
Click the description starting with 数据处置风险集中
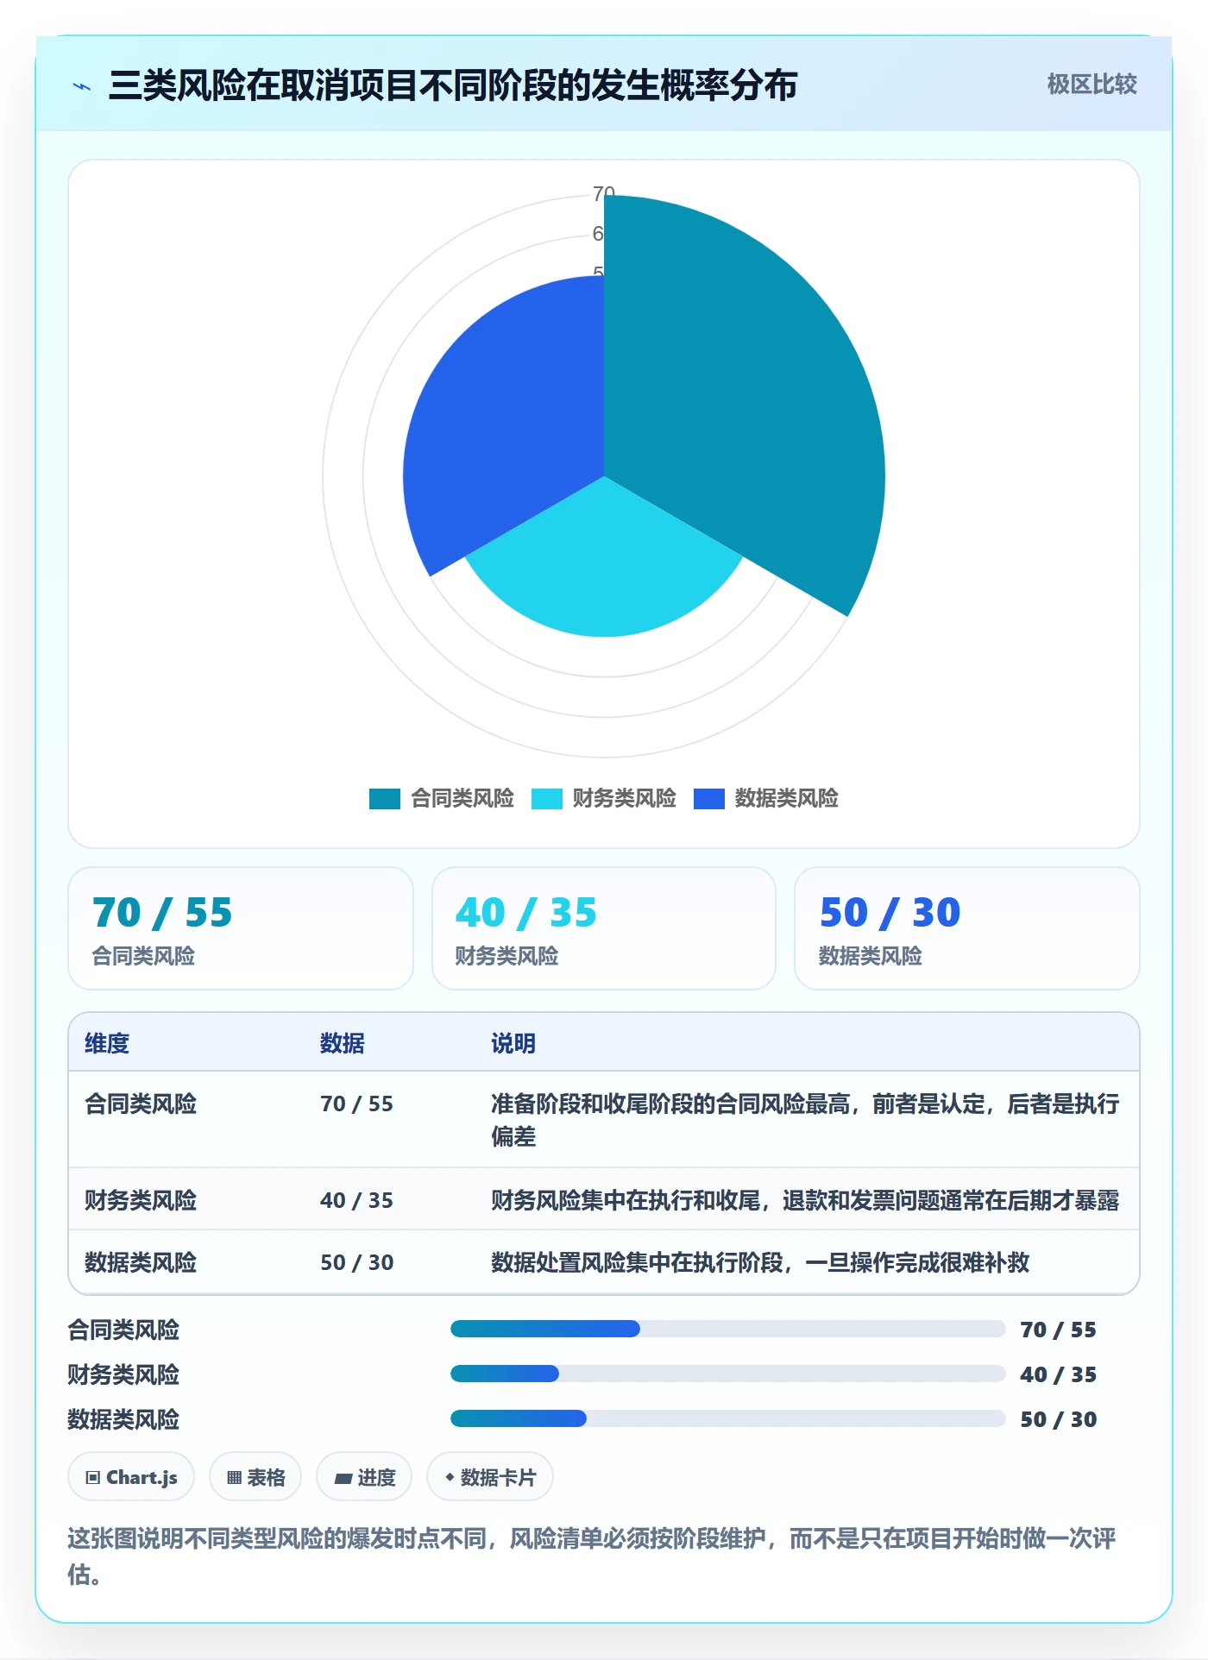760,1262
